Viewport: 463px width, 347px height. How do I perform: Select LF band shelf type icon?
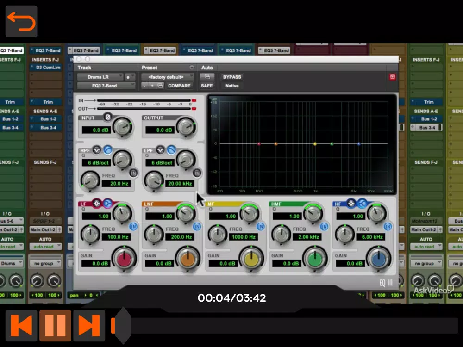click(x=108, y=203)
